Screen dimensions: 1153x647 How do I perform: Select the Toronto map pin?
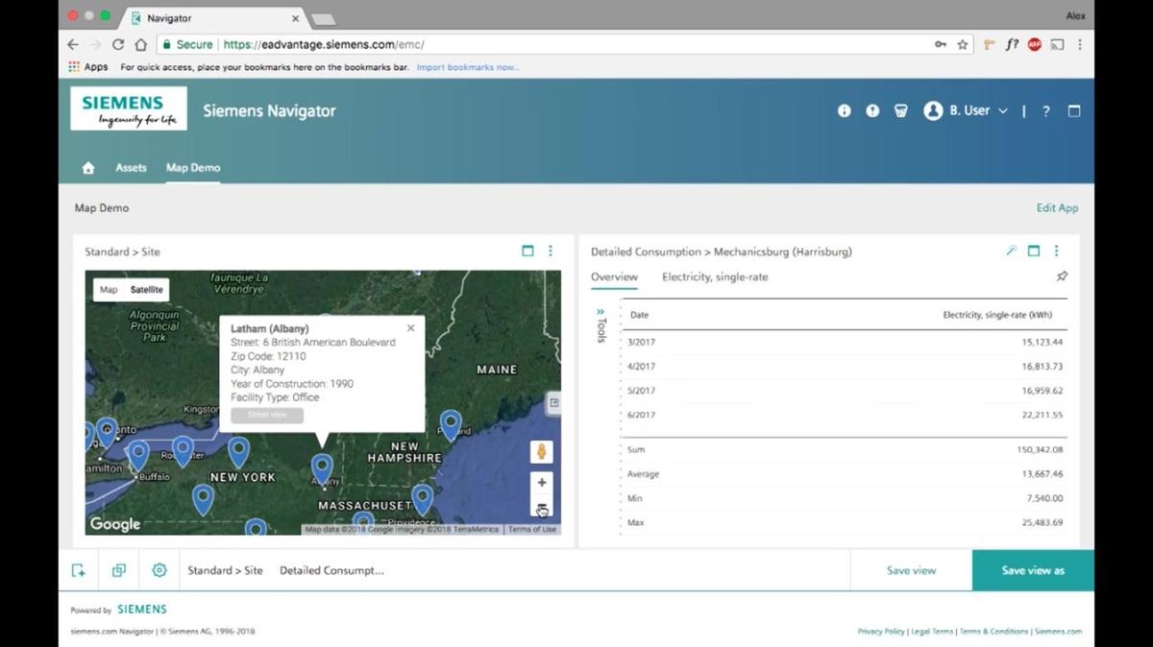point(107,432)
